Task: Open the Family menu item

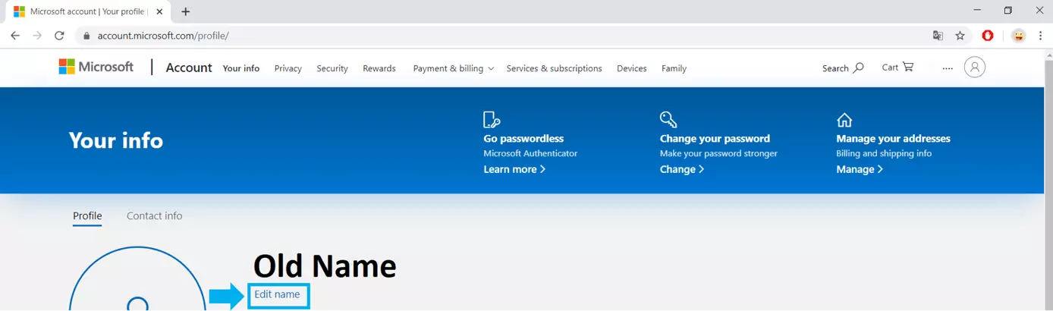Action: coord(674,68)
